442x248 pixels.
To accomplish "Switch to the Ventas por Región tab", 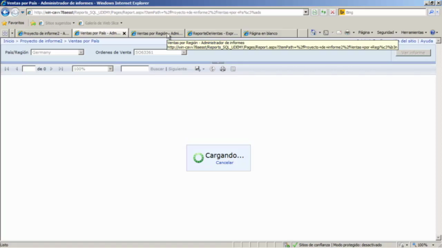I will tap(157, 33).
